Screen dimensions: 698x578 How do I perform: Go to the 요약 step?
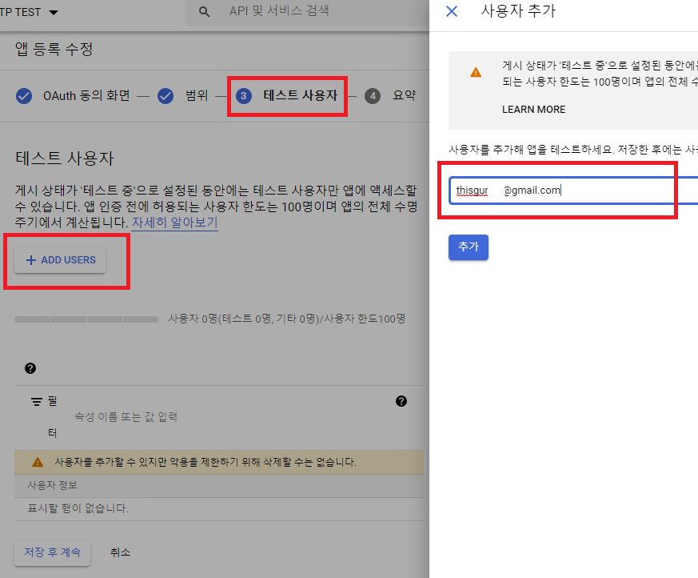click(404, 96)
